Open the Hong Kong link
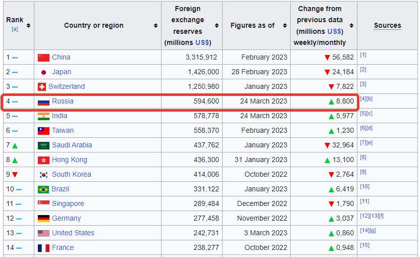Image resolution: width=420 pixels, height=257 pixels. (70, 160)
